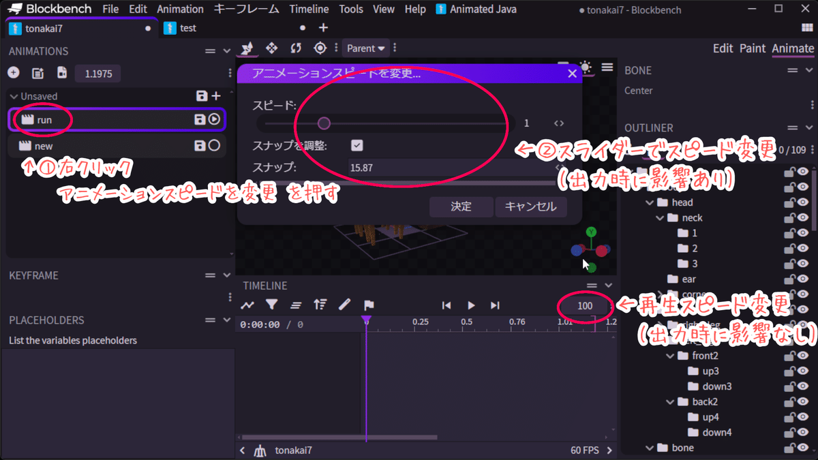The height and width of the screenshot is (460, 818).
Task: Uncheck the スナップを調整 checkbox
Action: pos(358,144)
